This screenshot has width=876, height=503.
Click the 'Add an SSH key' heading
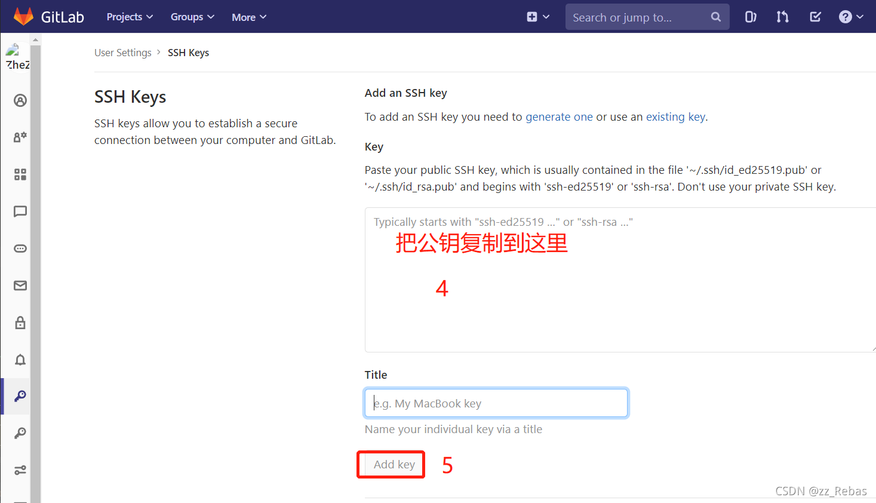(x=405, y=93)
